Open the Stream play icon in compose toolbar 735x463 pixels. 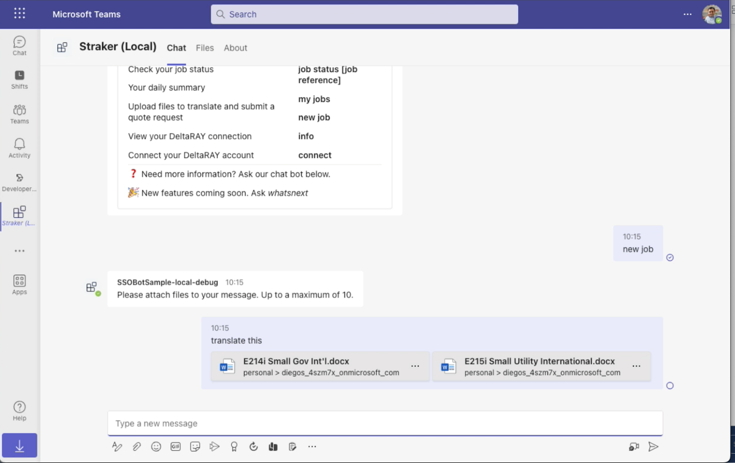(x=215, y=446)
